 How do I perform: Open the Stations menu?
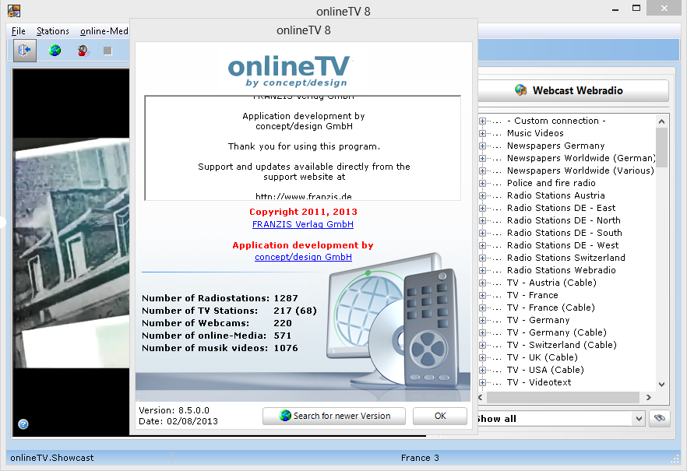(53, 31)
